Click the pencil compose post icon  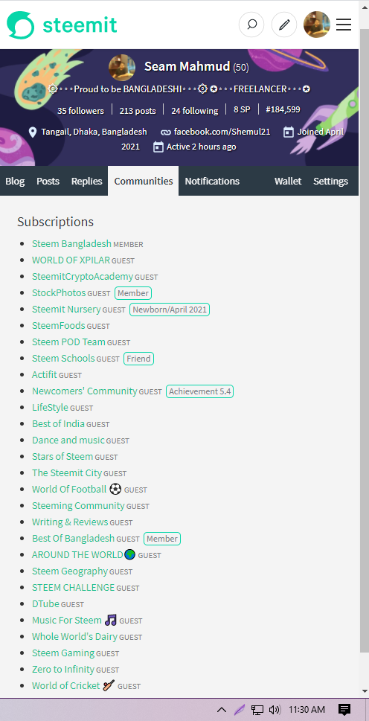pos(284,25)
